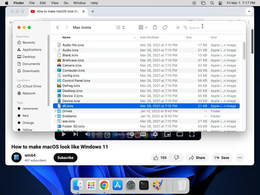The image size is (260, 195).
Task: Expand the Emblems folder
Action: click(x=55, y=116)
